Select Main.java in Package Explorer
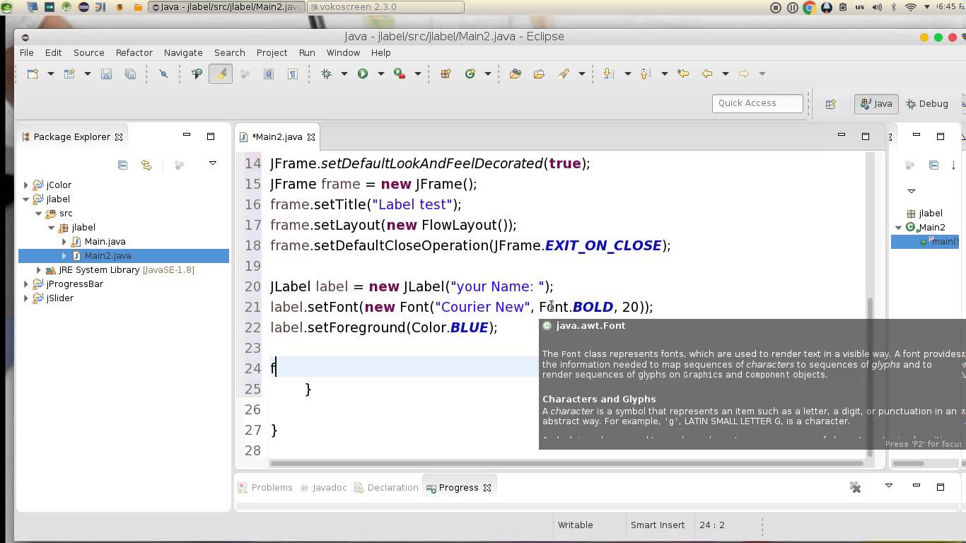 (x=105, y=241)
